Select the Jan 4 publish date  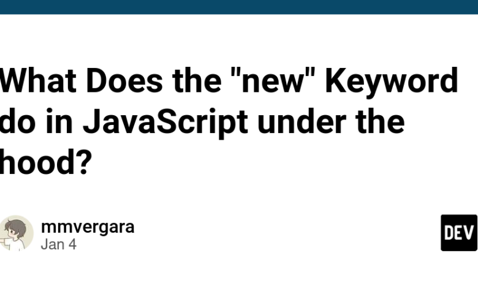pyautogui.click(x=59, y=244)
